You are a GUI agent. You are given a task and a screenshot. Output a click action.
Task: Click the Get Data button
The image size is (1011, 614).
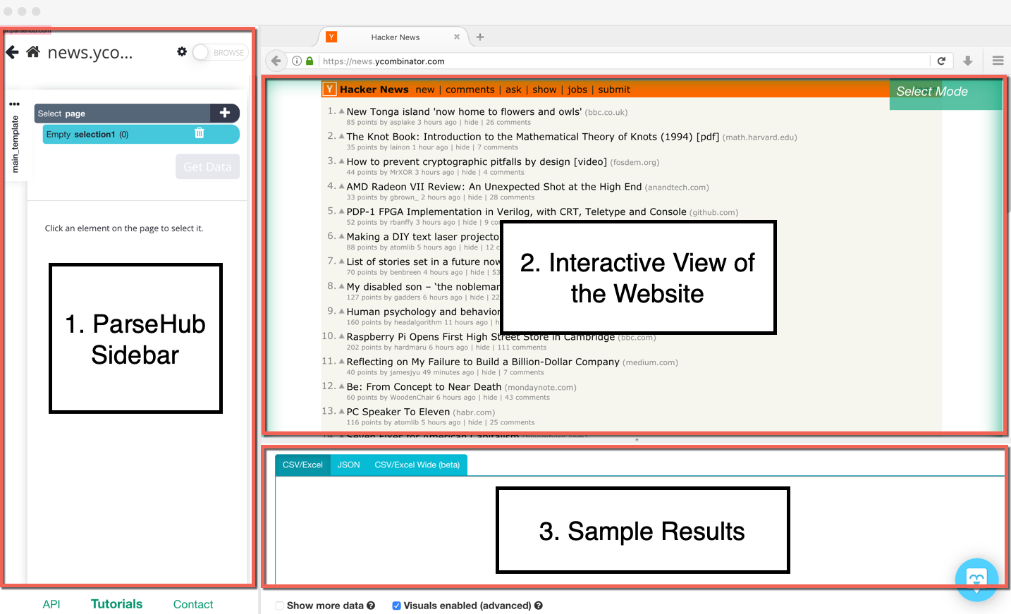pyautogui.click(x=207, y=167)
